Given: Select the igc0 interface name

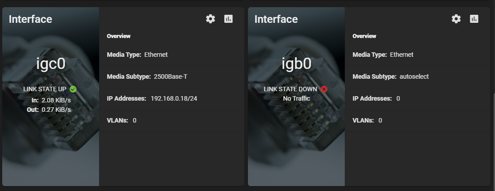Looking at the screenshot, I should pyautogui.click(x=51, y=64).
